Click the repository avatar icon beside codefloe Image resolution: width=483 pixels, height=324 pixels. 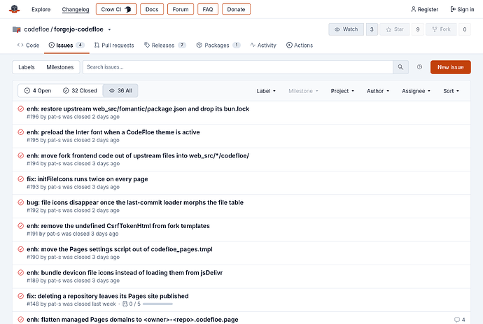[x=16, y=29]
